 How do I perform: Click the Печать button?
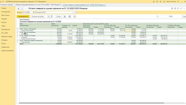pyautogui.click(x=58, y=16)
